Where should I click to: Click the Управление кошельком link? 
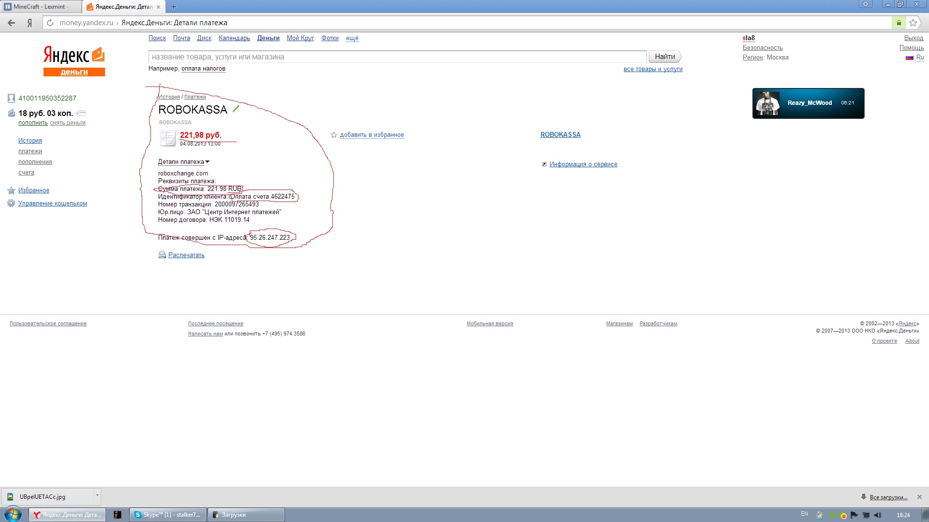point(53,203)
